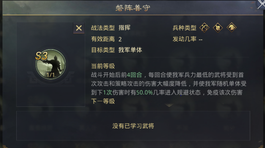Click the 没有已学习武将 panel

click(x=133, y=126)
